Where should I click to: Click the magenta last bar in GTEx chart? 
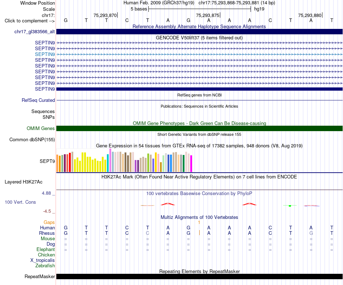click(191, 164)
